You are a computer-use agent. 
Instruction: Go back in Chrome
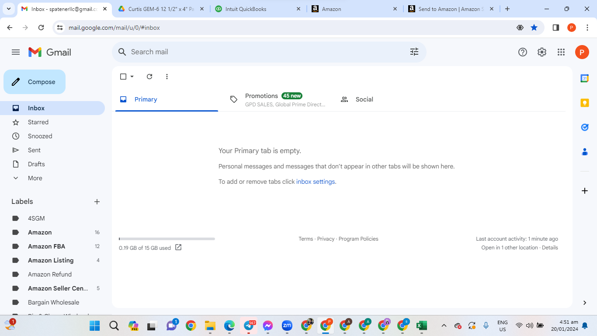point(10,28)
